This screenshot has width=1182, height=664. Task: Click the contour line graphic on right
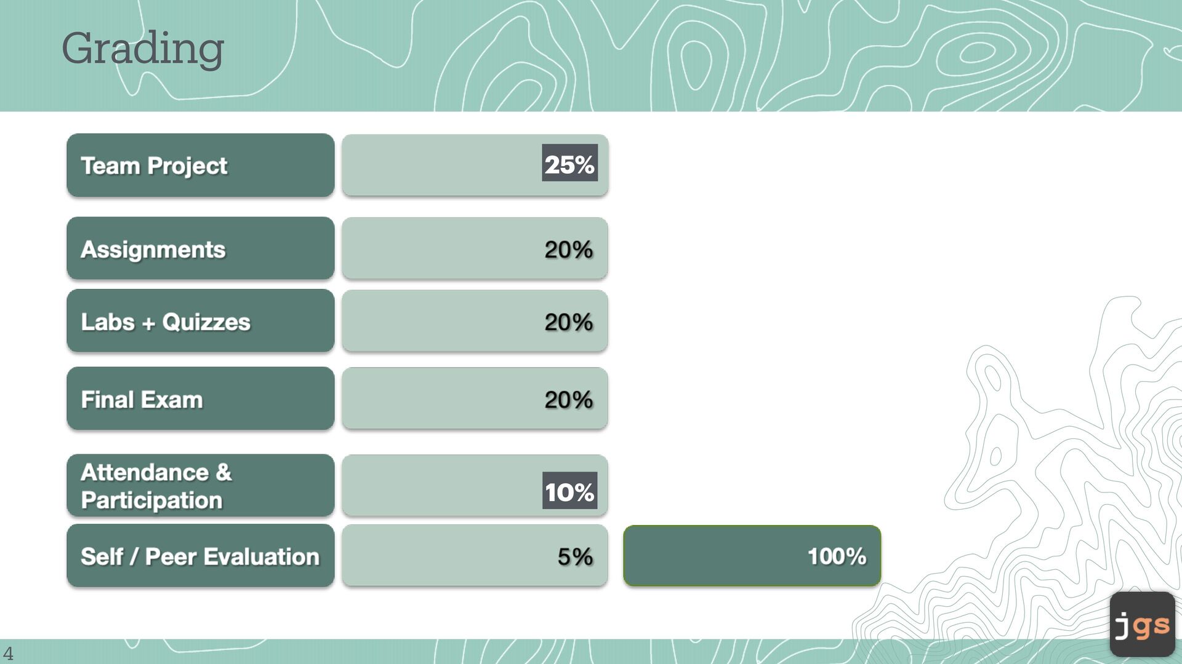1047,467
